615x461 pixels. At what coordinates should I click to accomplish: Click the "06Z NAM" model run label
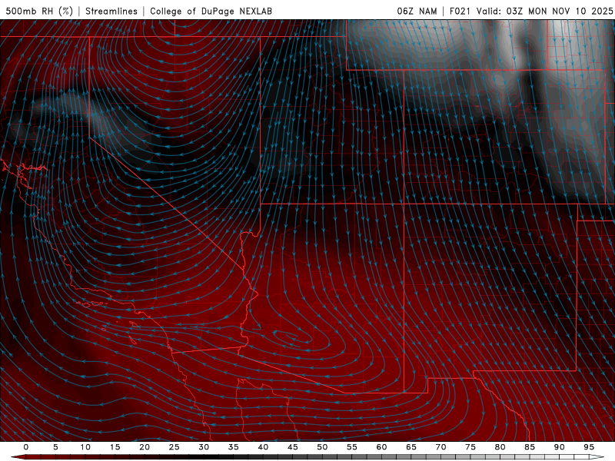click(x=417, y=11)
